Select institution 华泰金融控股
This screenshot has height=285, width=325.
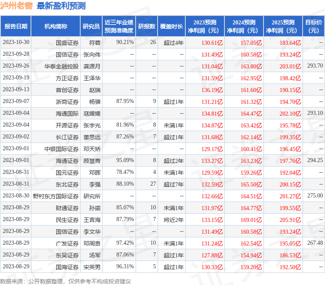click(x=61, y=66)
